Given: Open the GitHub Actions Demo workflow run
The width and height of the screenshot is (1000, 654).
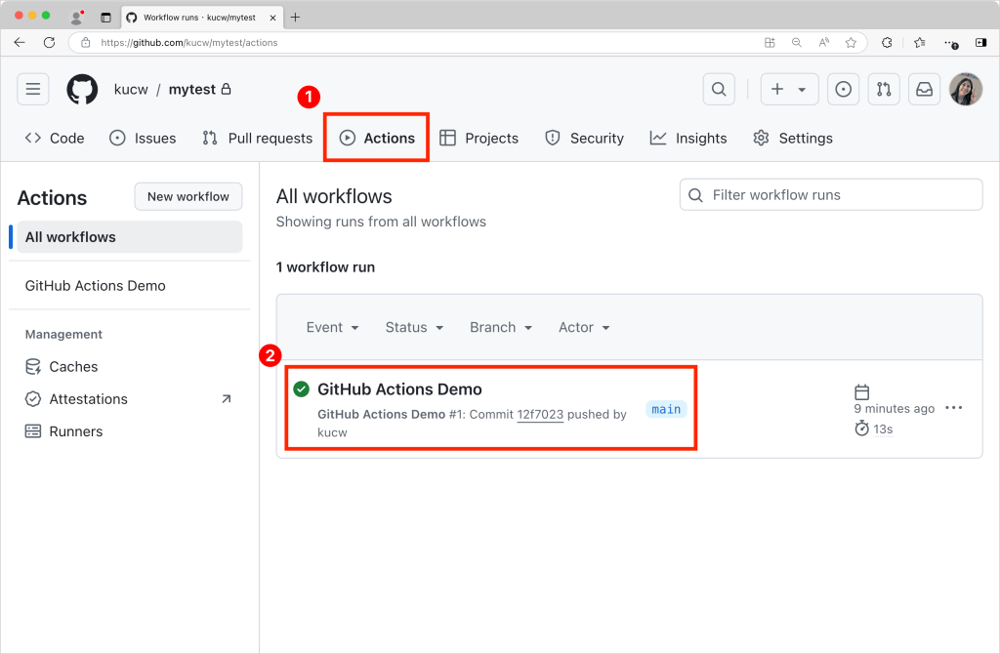Looking at the screenshot, I should coord(399,389).
